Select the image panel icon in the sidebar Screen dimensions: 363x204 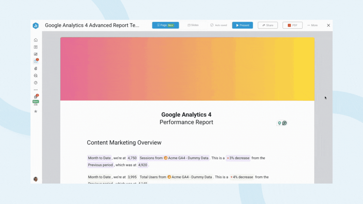click(36, 54)
